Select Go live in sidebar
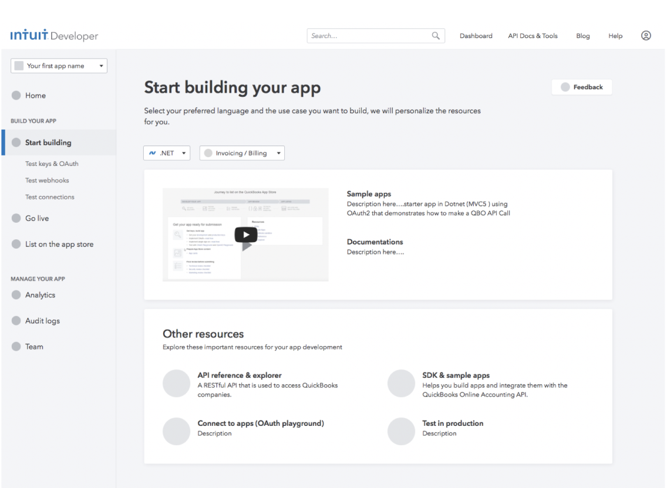Image resolution: width=667 pixels, height=488 pixels. click(x=37, y=218)
